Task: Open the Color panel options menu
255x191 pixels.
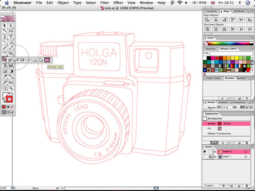Action: [x=252, y=38]
